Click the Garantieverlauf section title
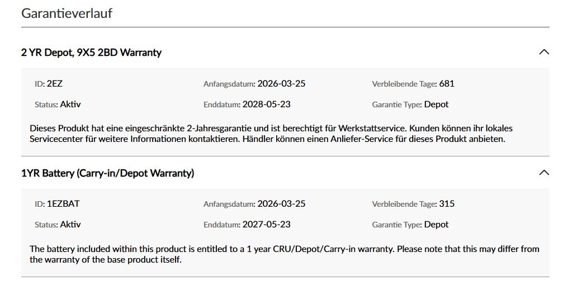Viewport: 568px width, 290px height. 67,13
